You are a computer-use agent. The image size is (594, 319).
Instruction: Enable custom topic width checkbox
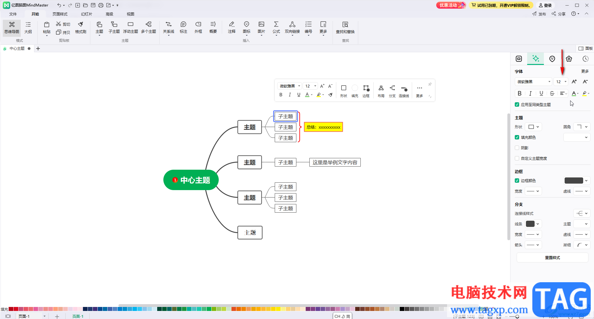[517, 158]
